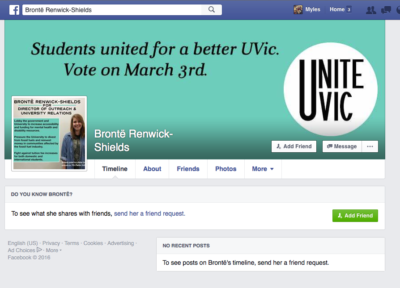Click the AdChoices triangle icon
Image resolution: width=400 pixels, height=288 pixels.
[39, 250]
